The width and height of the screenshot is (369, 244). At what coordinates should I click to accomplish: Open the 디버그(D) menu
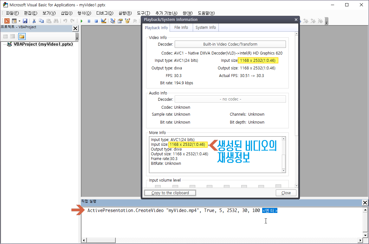105,13
